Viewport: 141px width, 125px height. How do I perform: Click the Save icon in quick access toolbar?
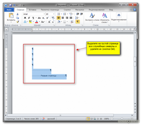[10, 5]
